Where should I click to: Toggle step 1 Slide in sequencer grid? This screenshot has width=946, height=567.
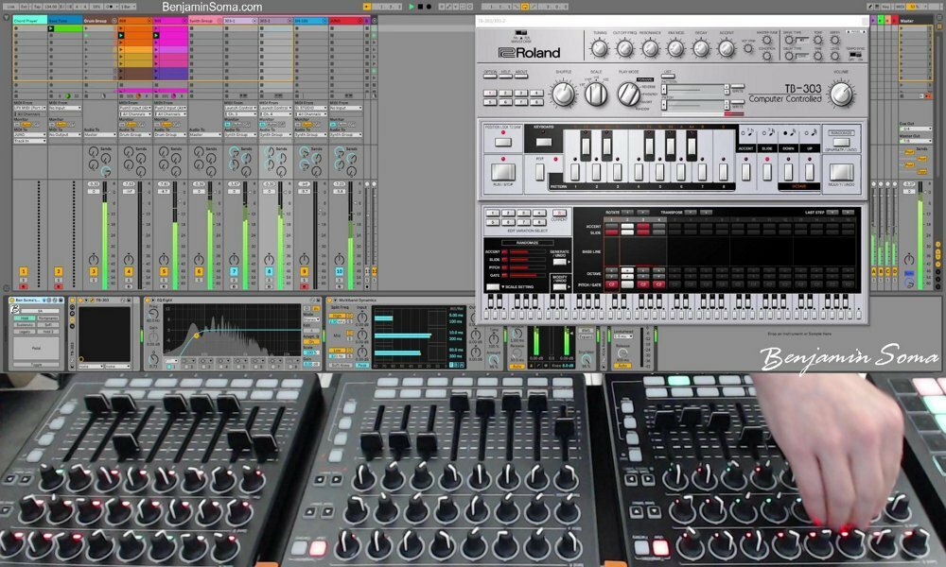click(612, 232)
